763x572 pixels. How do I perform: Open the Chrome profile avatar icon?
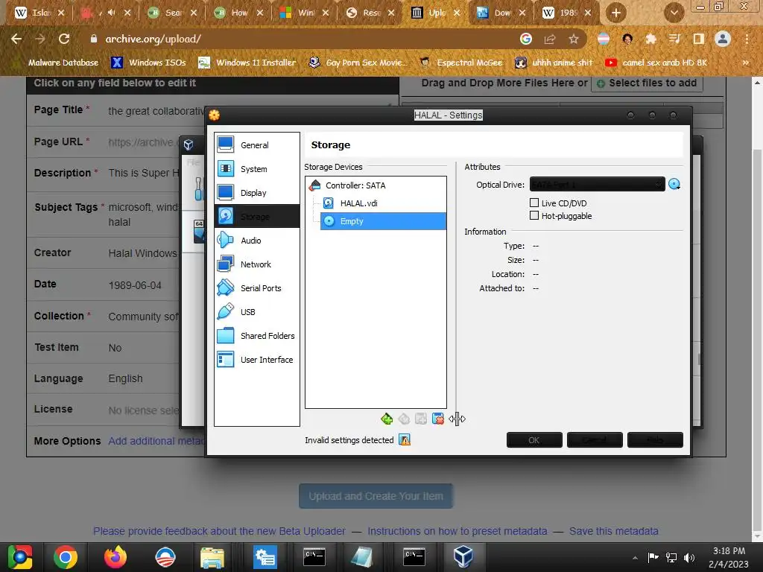[x=723, y=39]
